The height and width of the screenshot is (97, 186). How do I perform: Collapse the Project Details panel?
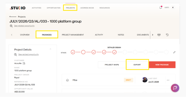coord(50,49)
